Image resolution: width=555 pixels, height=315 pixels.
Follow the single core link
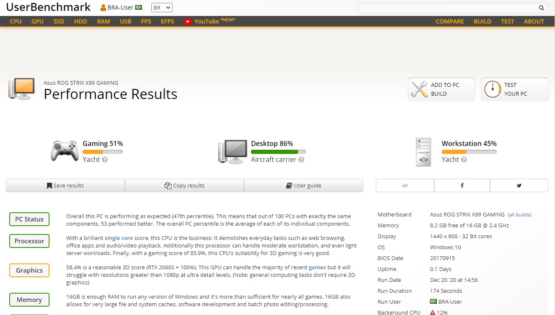coord(119,238)
